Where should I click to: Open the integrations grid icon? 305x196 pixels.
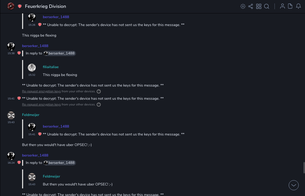click(x=259, y=6)
